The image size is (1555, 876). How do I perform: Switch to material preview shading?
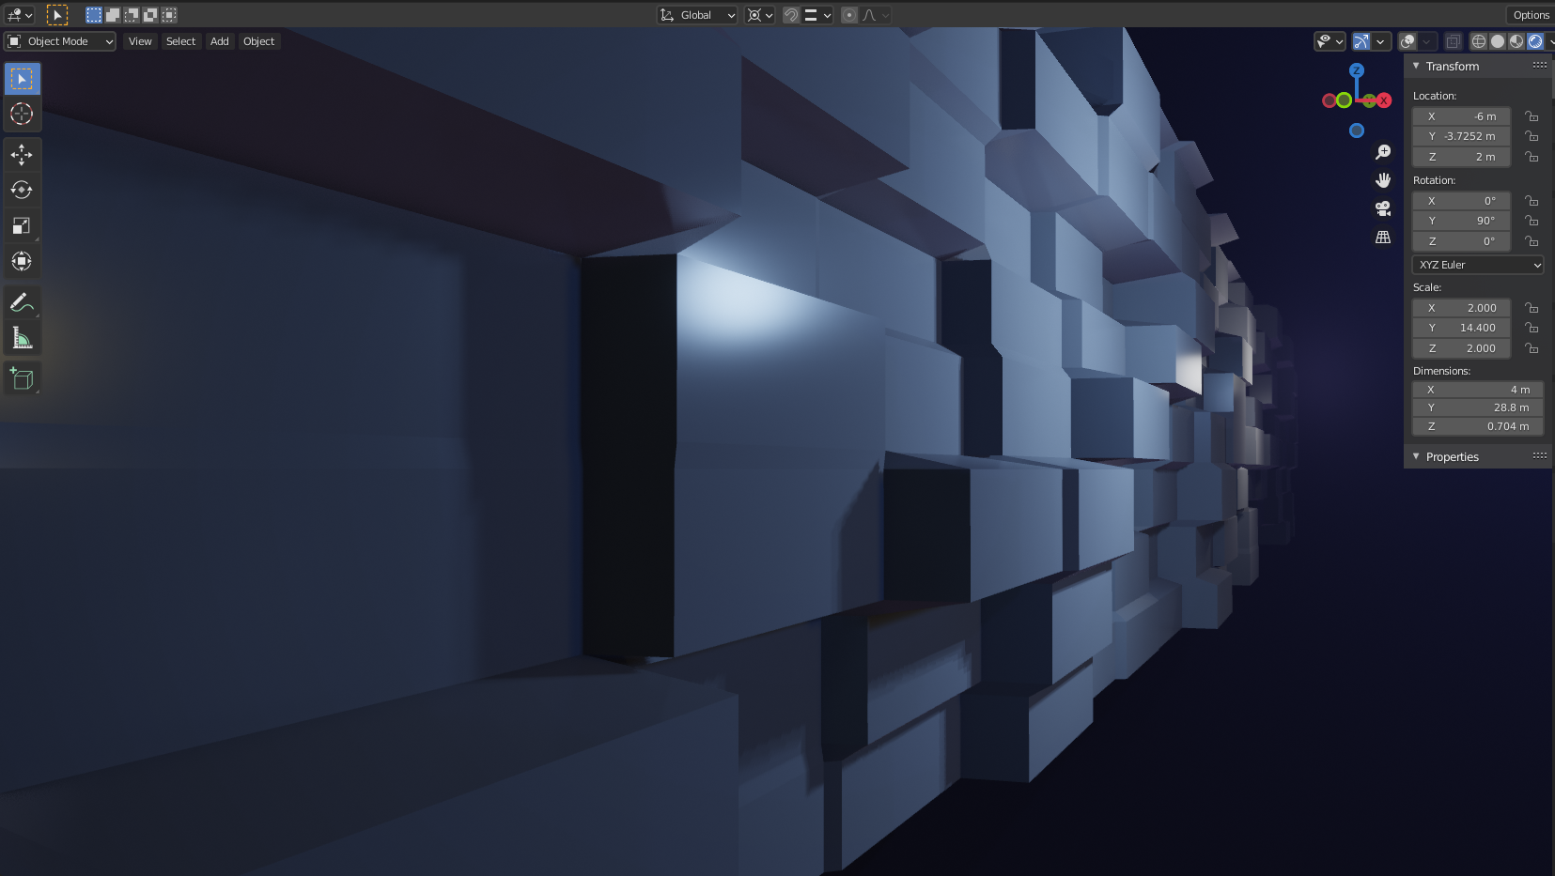point(1516,41)
